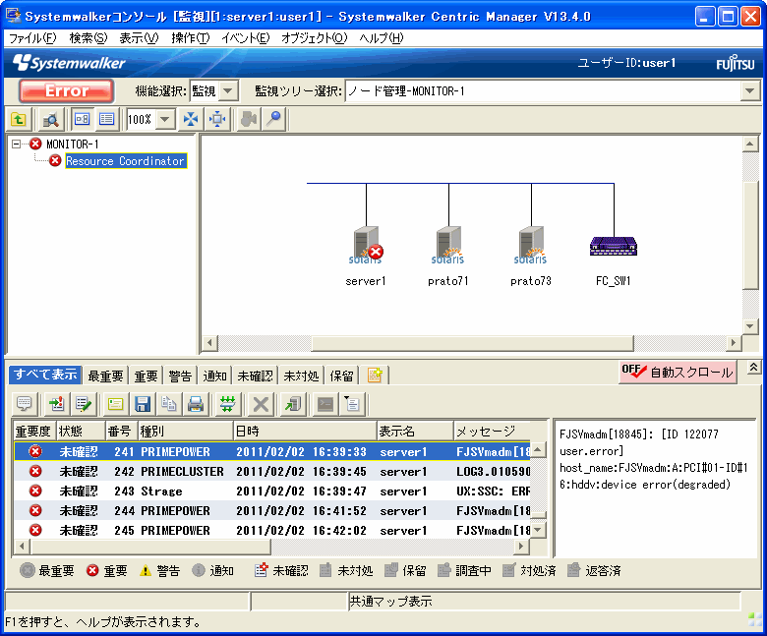Select the 未確認 tab
Screen dimensions: 767x636
[255, 376]
